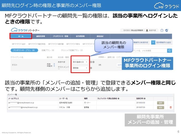Click edit button in マネフォ 太郎 row
181x136 pixels.
pos(161,107)
